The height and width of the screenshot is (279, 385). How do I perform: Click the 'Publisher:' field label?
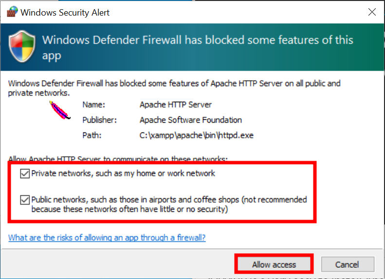[x=99, y=120]
